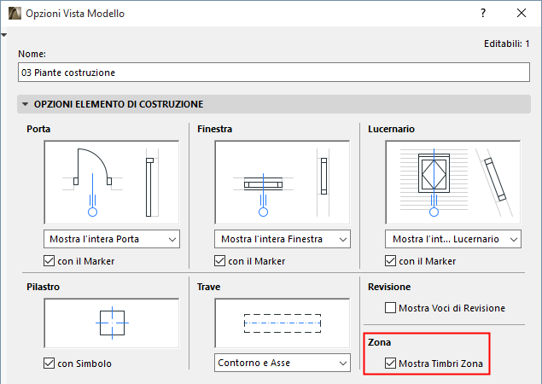Click the small arrow at dialog top-left

[4, 35]
